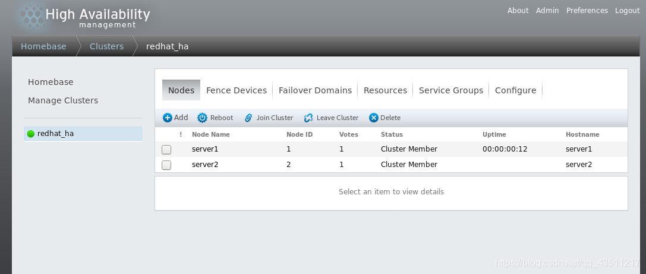This screenshot has height=274, width=646.
Task: Click server2's Cluster Member status
Action: click(x=409, y=165)
